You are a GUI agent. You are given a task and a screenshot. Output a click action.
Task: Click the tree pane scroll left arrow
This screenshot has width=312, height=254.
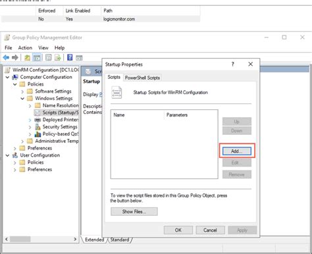click(7, 239)
